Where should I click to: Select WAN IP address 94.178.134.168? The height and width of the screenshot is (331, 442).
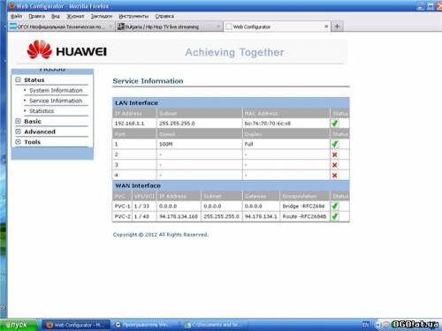point(179,216)
